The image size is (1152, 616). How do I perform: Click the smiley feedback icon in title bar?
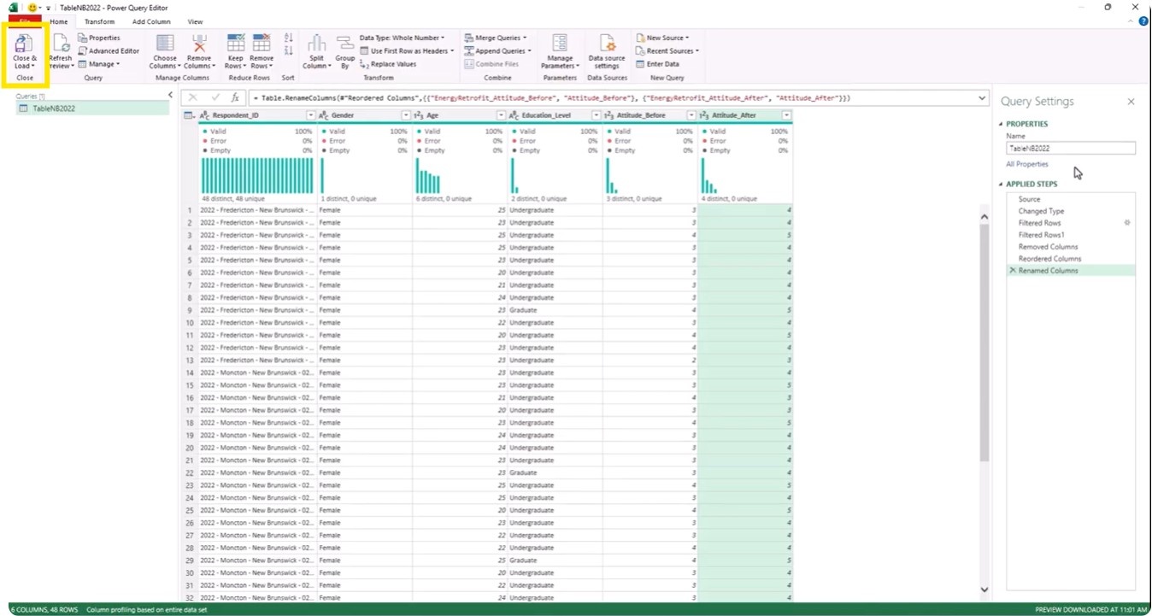point(32,7)
